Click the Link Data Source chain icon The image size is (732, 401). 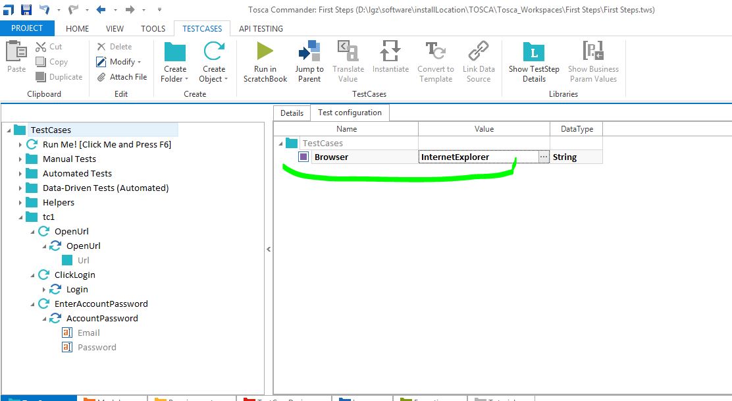[x=479, y=51]
